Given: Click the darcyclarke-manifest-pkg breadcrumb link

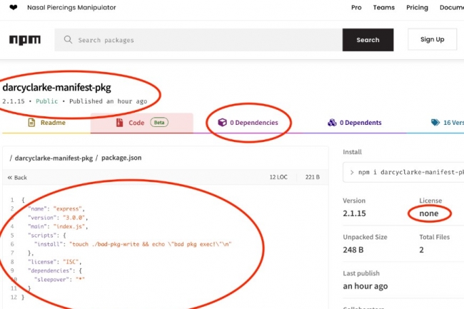Looking at the screenshot, I should (x=54, y=157).
